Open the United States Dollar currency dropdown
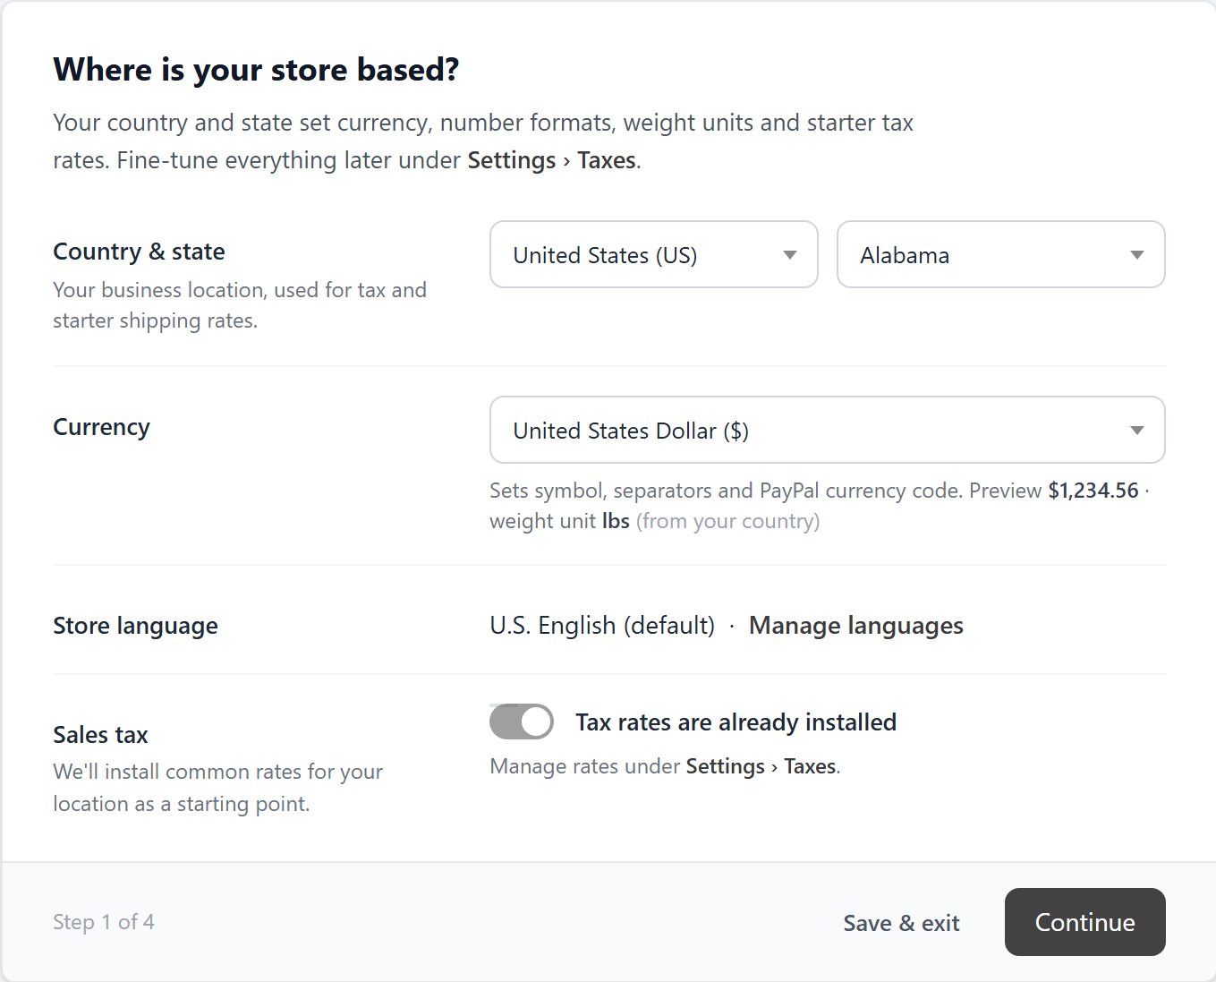The width and height of the screenshot is (1216, 982). coord(827,430)
